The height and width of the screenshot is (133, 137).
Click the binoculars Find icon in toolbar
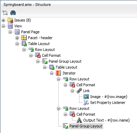click(13, 12)
